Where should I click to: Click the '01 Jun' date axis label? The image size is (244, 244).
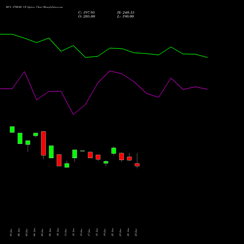point(11,232)
